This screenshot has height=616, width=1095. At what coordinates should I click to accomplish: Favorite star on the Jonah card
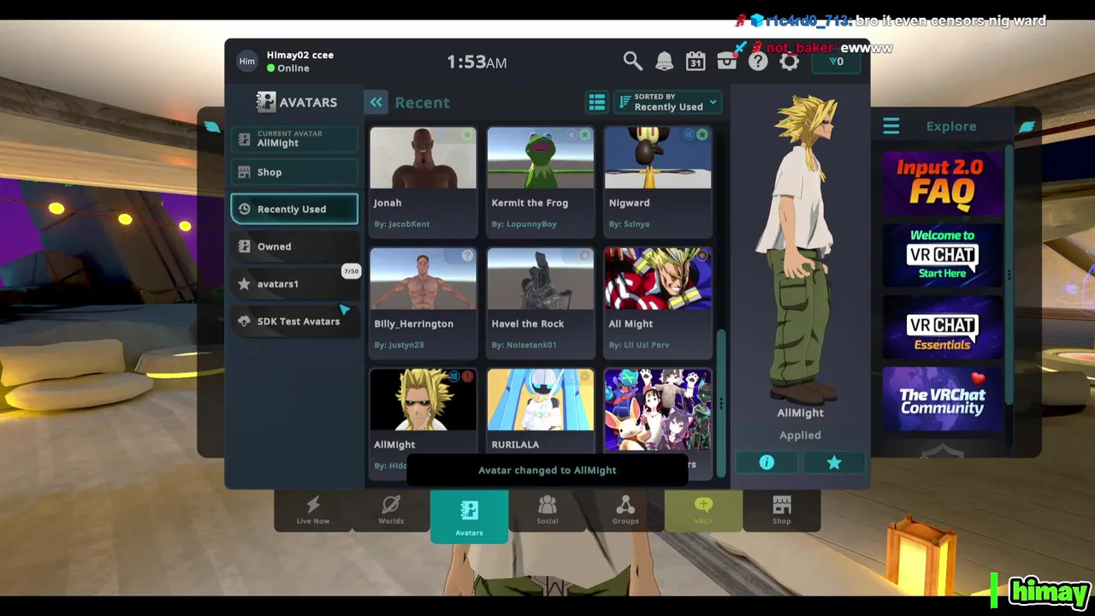[467, 135]
